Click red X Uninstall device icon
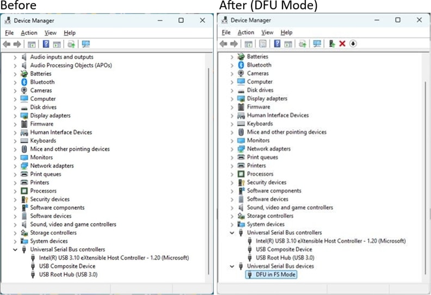Image resolution: width=431 pixels, height=295 pixels. [342, 43]
